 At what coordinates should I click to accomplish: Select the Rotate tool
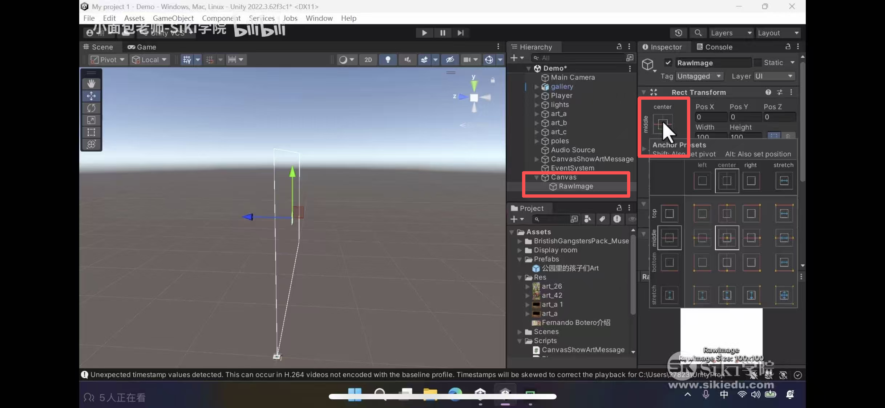pyautogui.click(x=91, y=108)
